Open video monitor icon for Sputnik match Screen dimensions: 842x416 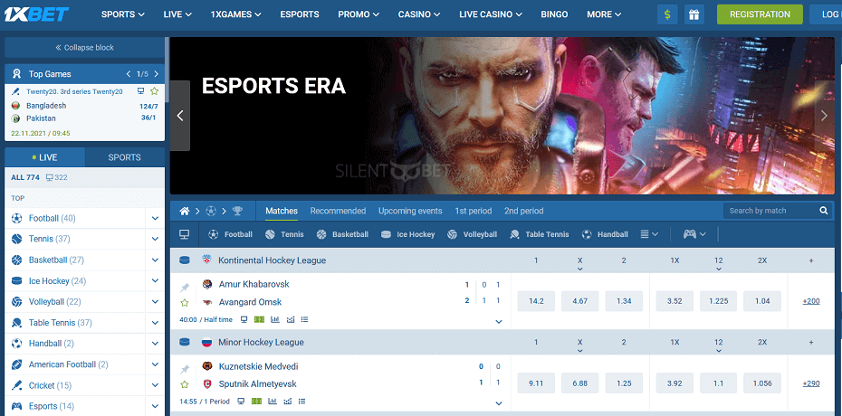click(x=241, y=401)
